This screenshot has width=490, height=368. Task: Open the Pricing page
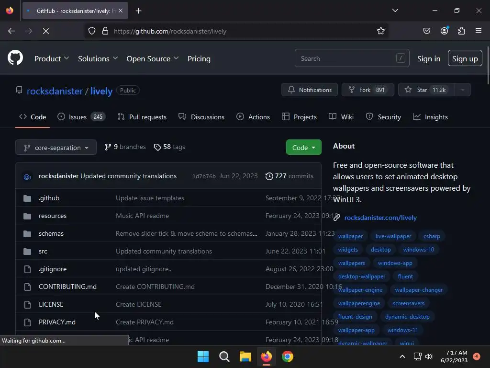pos(199,58)
